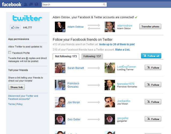The height and width of the screenshot is (134, 171).
Task: Open the notifications globe icon
Action: [36, 5]
